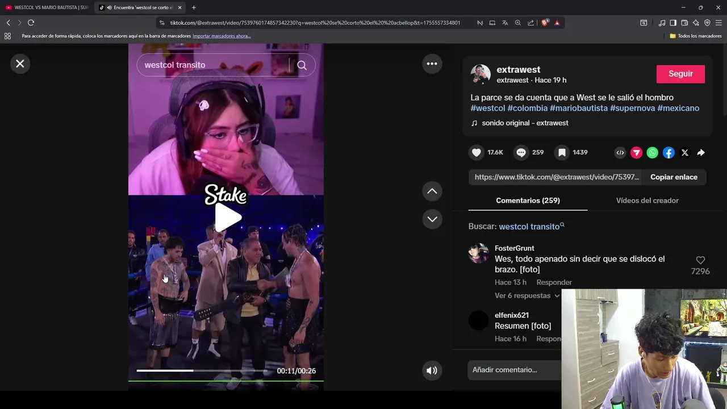Click the translate page icon in the address bar
Viewport: 727px width, 409px height.
click(505, 23)
